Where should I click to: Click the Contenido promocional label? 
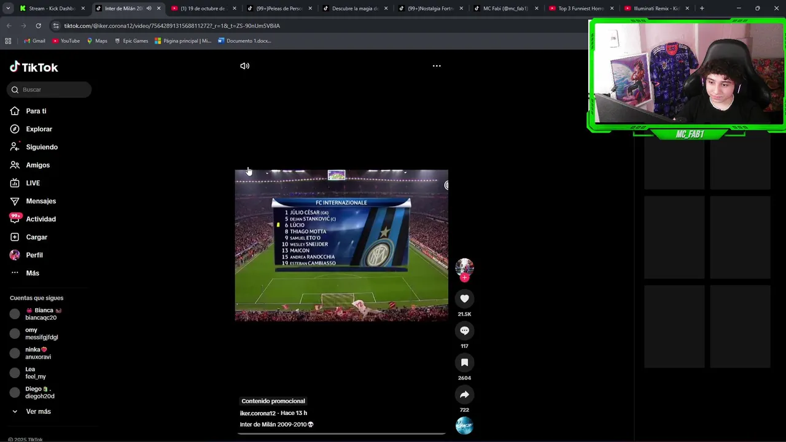(x=273, y=401)
